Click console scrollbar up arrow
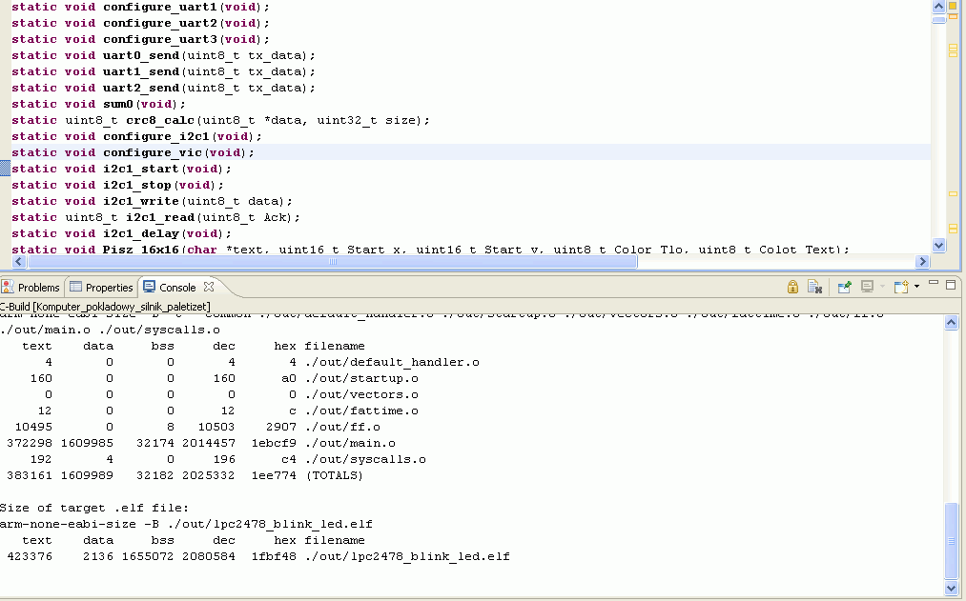This screenshot has width=966, height=601. click(951, 323)
